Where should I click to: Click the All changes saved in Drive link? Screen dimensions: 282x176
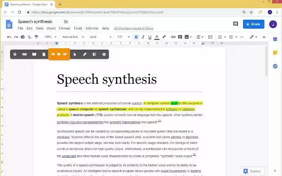[x=134, y=28]
